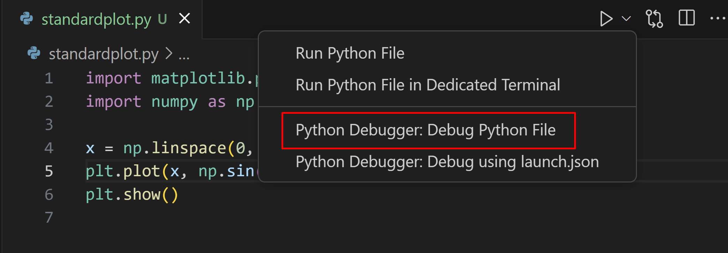
Task: Select Run Python File in Dedicated Terminal
Action: 428,85
